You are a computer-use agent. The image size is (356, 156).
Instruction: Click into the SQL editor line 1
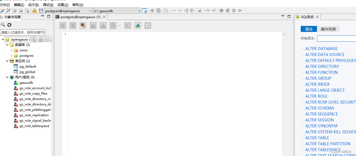tap(176, 34)
